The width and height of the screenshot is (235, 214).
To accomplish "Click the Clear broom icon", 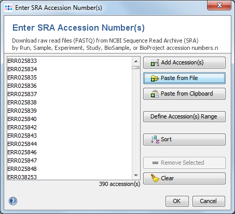I will point(155,178).
